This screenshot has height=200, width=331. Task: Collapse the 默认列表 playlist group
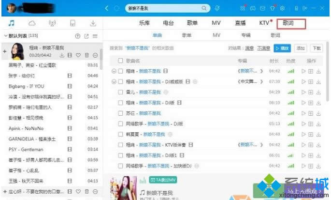pyautogui.click(x=5, y=36)
